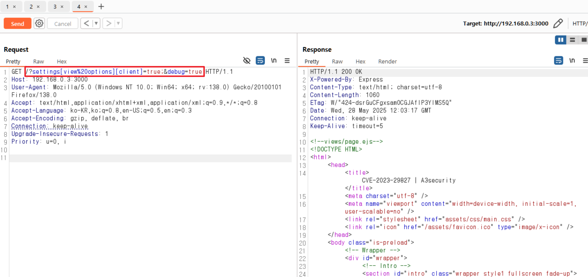
Task: Close Repeater tab 4
Action: point(86,7)
